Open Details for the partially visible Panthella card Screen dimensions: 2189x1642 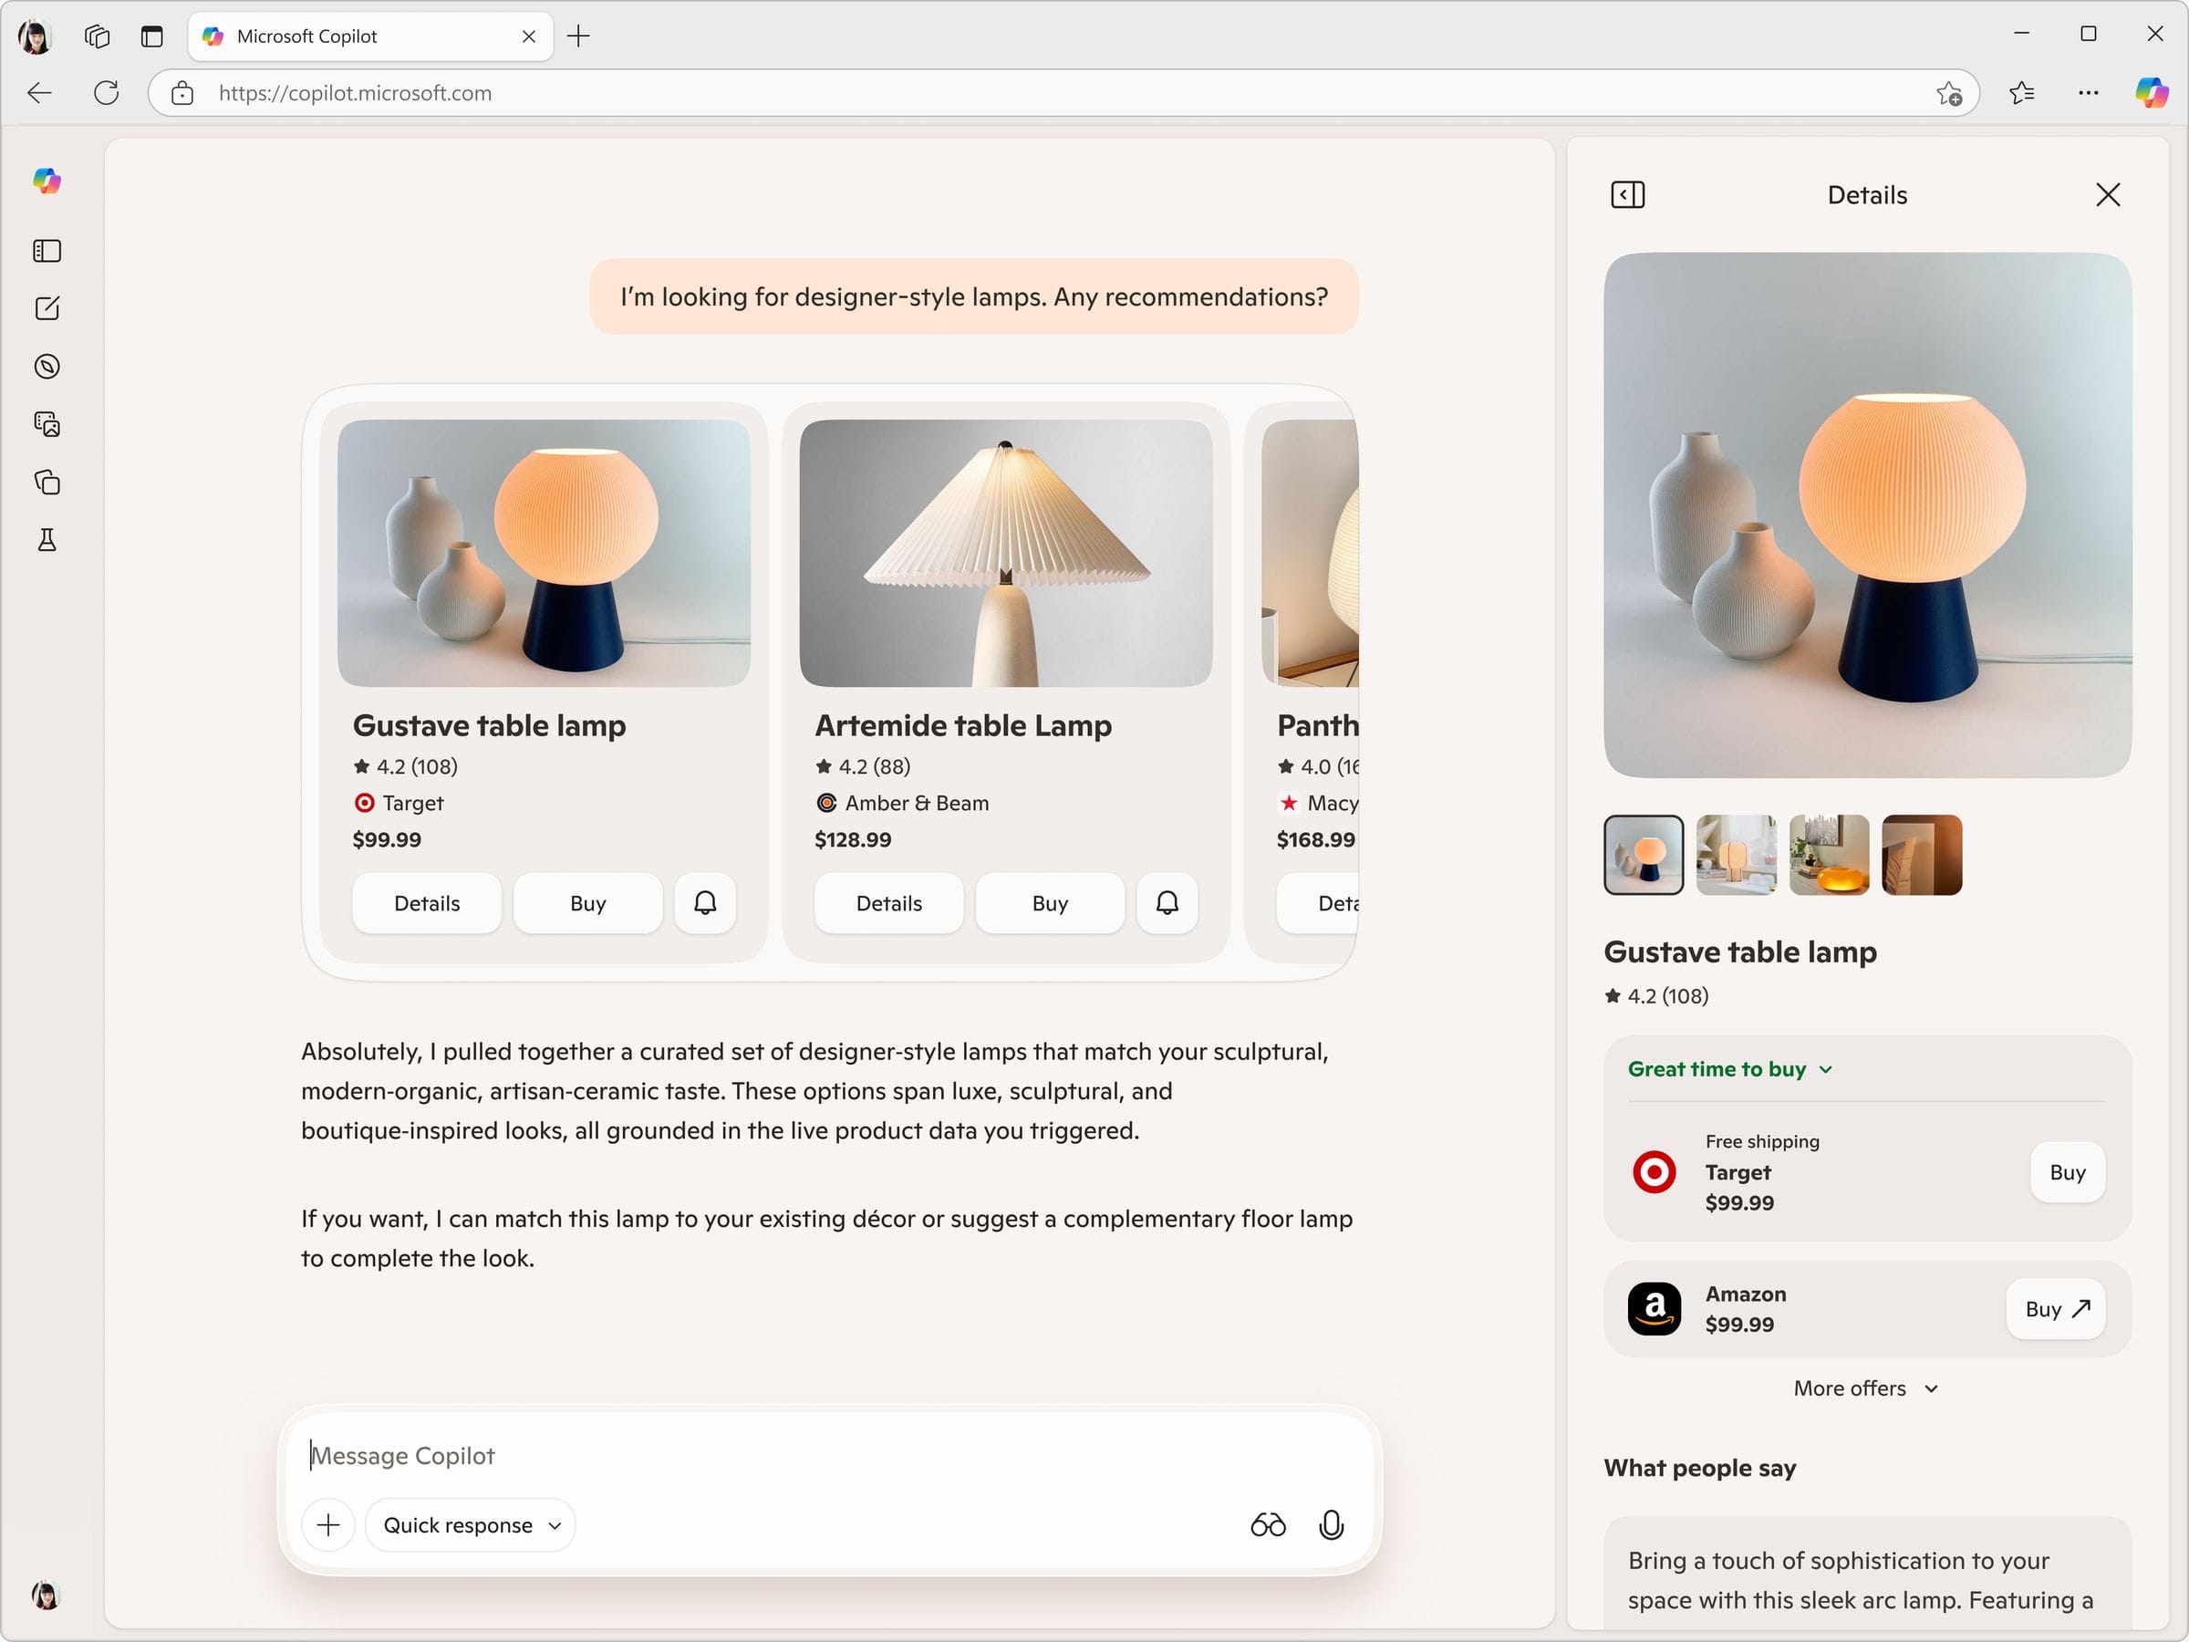pyautogui.click(x=1318, y=903)
